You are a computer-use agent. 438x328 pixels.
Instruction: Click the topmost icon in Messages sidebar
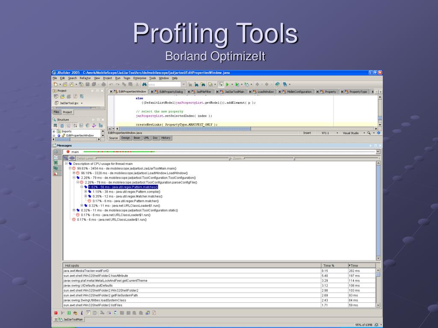point(56,152)
